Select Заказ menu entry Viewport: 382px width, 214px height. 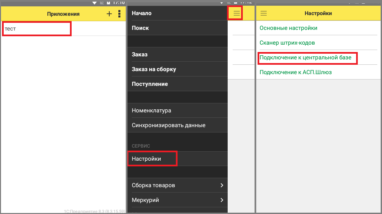click(177, 54)
